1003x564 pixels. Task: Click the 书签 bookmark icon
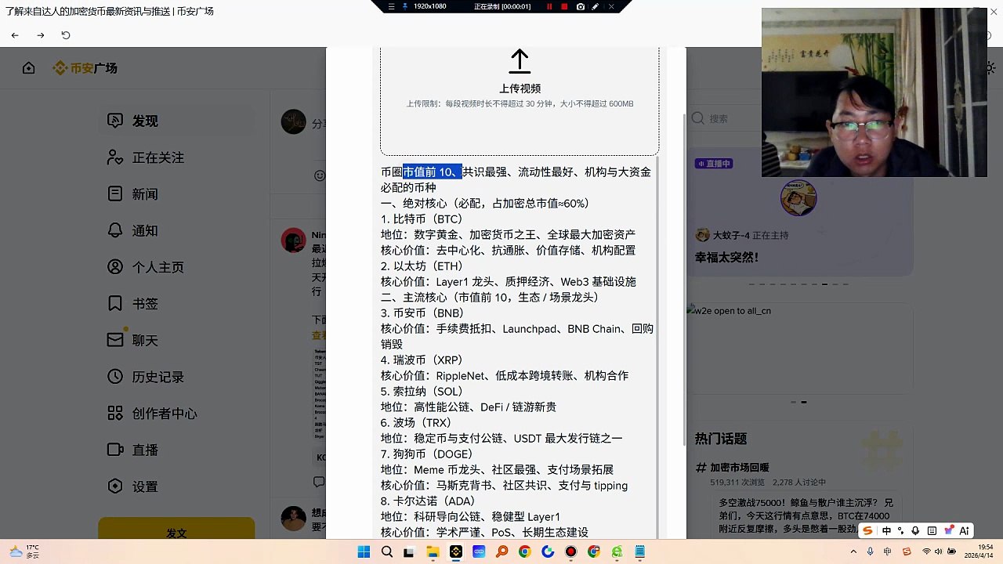(115, 303)
